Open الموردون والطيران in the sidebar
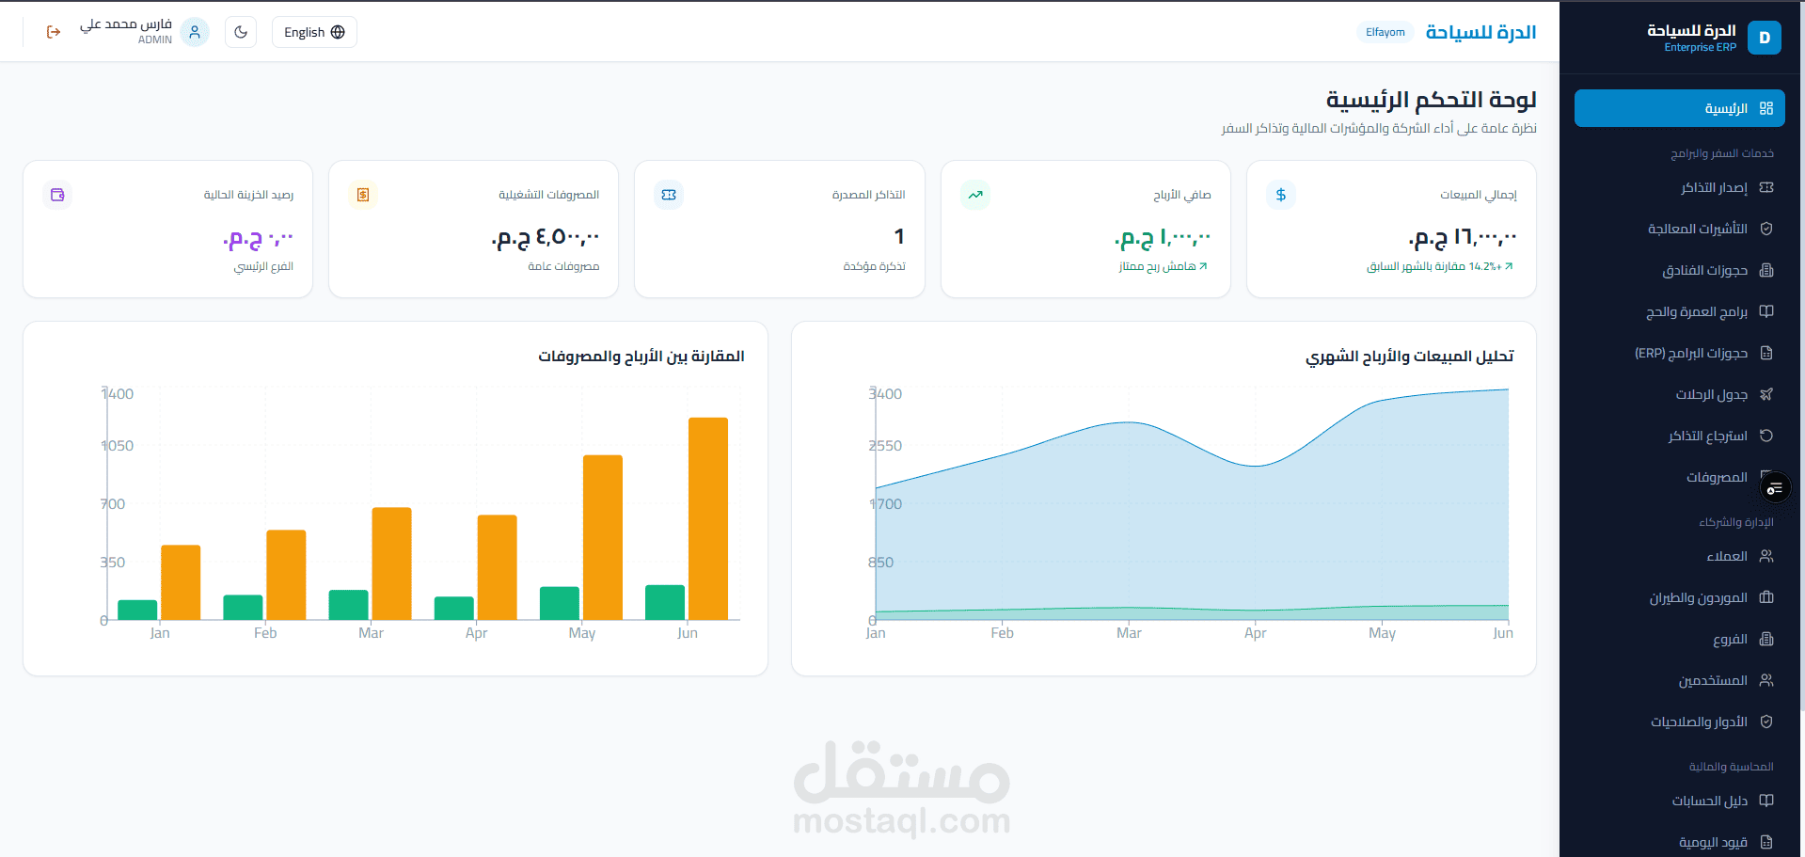Viewport: 1805px width, 857px height. click(1679, 597)
